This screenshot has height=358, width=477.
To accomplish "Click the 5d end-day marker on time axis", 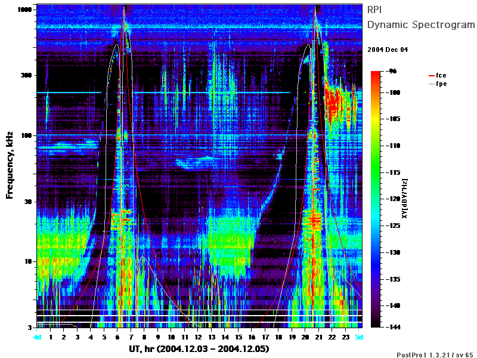I will point(360,337).
